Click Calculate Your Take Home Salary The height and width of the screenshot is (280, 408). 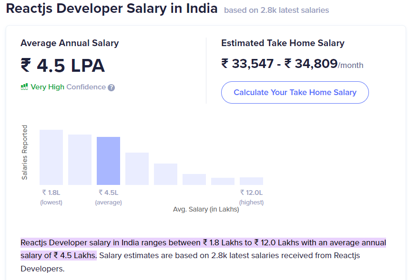click(295, 92)
